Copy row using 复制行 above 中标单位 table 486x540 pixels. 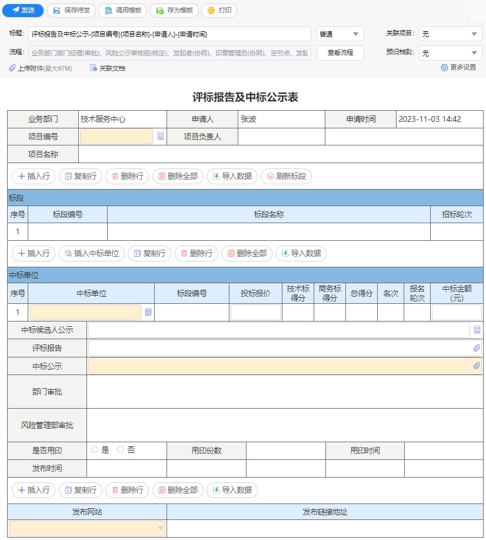(149, 253)
